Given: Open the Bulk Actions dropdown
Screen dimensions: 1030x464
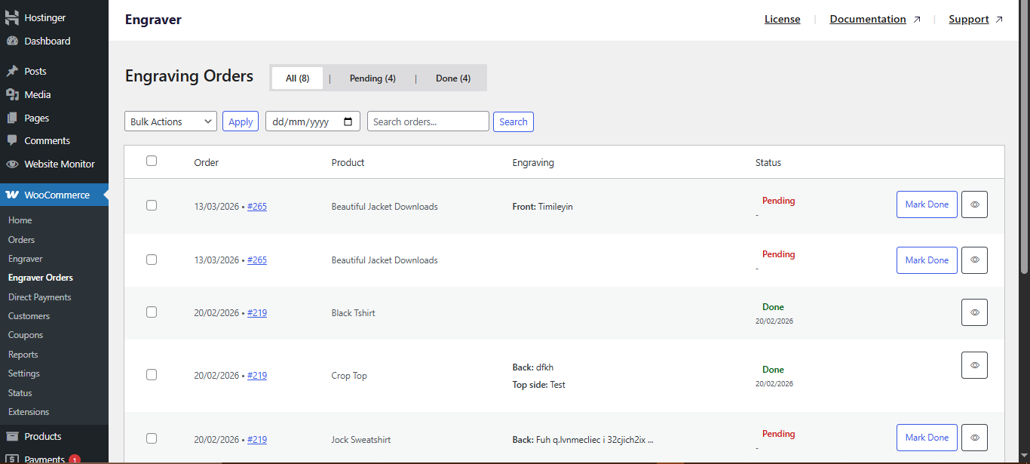Looking at the screenshot, I should point(170,121).
